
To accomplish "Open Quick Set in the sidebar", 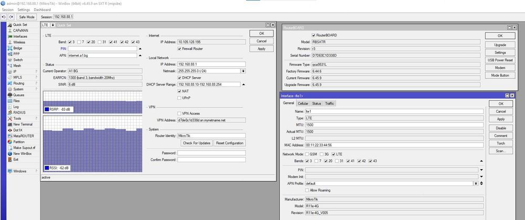I will click(x=20, y=25).
